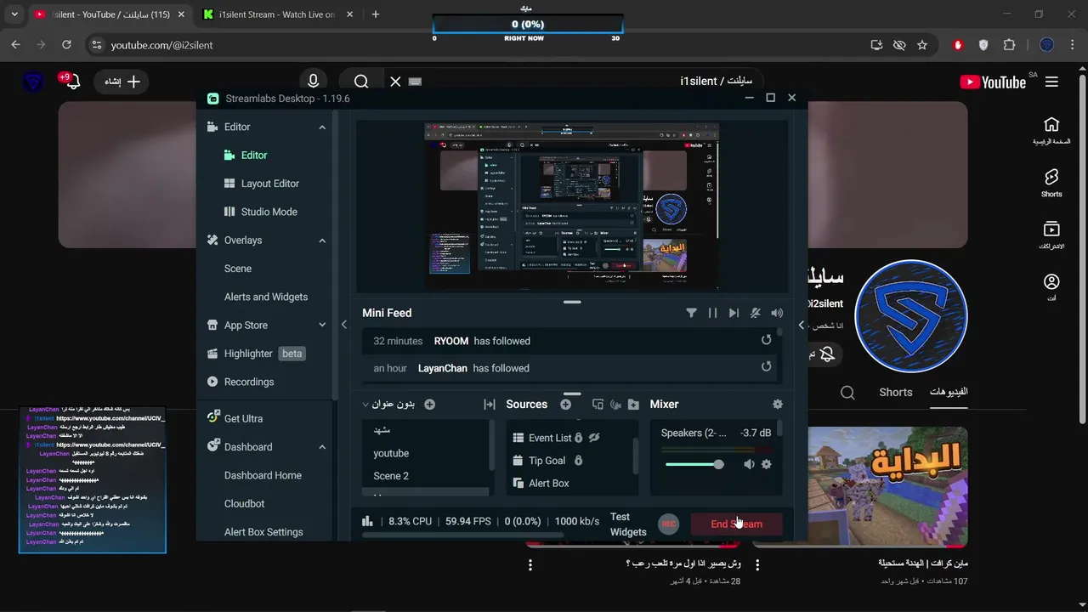Collapse the Overlays section in sidebar

pos(322,241)
